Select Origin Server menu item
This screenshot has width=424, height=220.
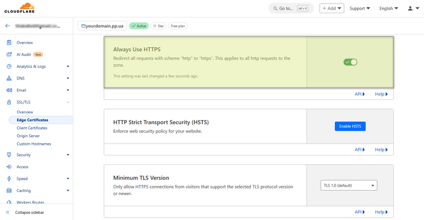pos(28,136)
